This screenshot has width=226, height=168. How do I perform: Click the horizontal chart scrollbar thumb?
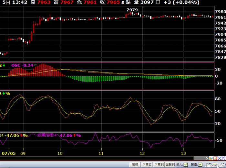pyautogui.click(x=199, y=158)
